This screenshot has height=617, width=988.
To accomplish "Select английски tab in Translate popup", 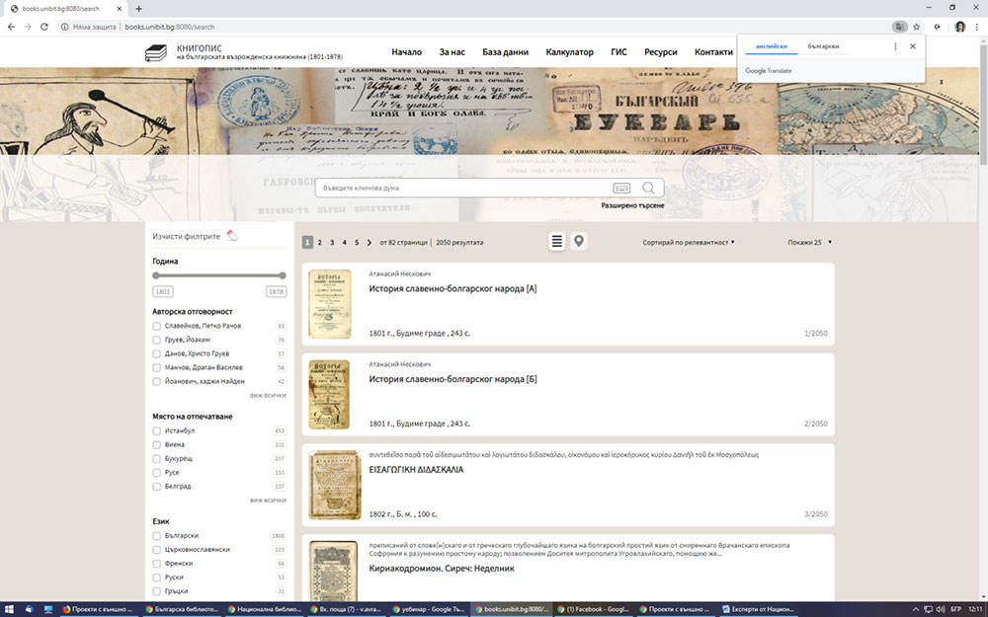I will 772,46.
